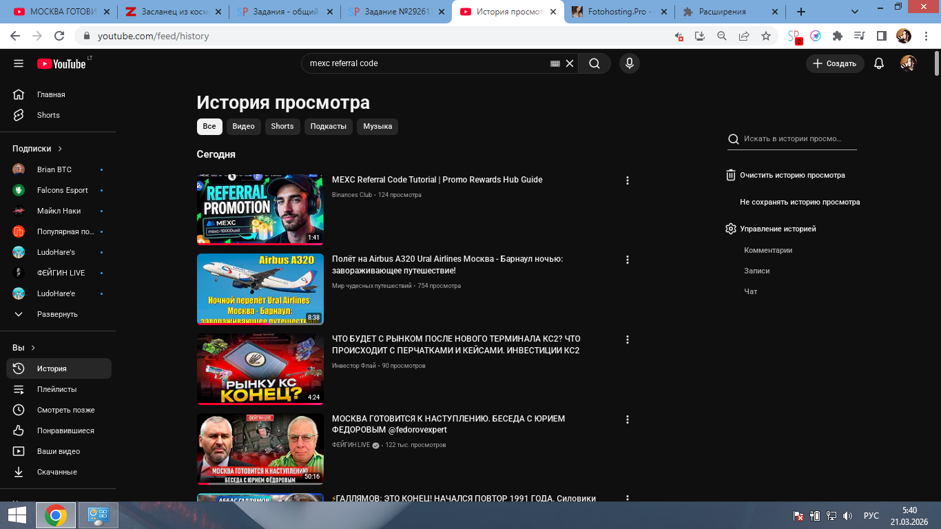Open the Chrome extensions puzzle icon
The image size is (941, 529).
tap(838, 36)
